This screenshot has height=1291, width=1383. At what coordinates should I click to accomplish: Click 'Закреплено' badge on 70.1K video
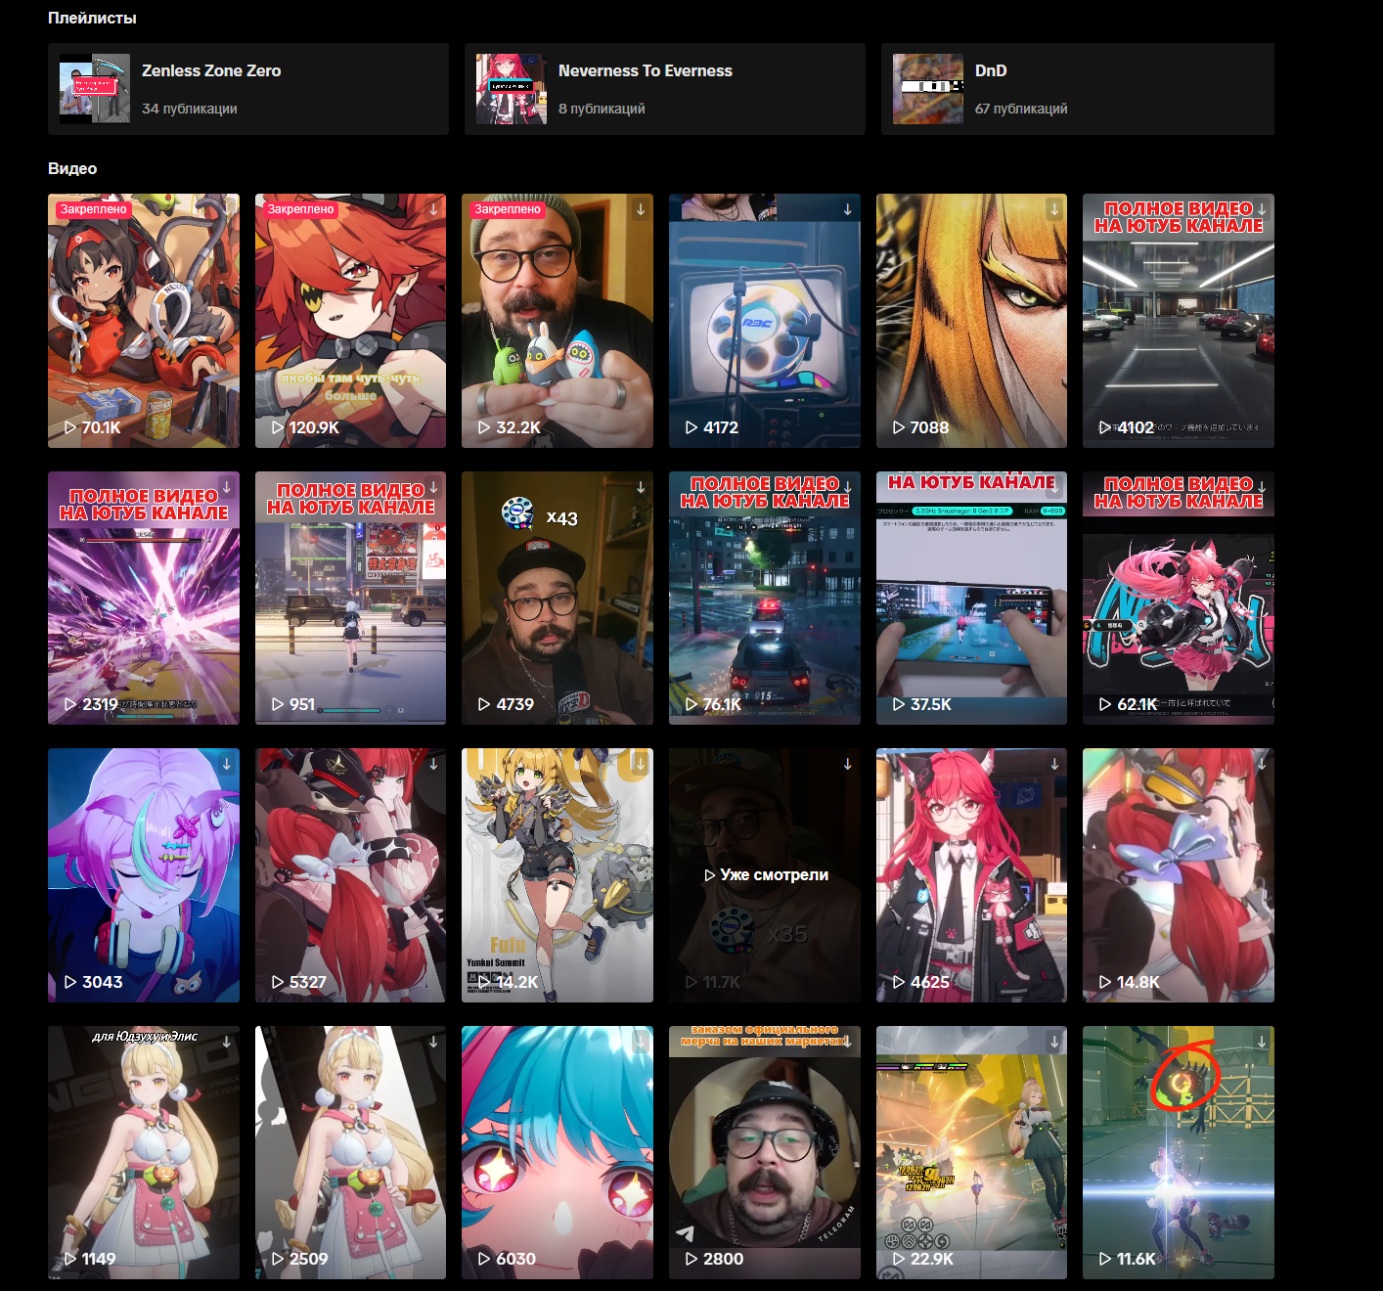(x=94, y=209)
